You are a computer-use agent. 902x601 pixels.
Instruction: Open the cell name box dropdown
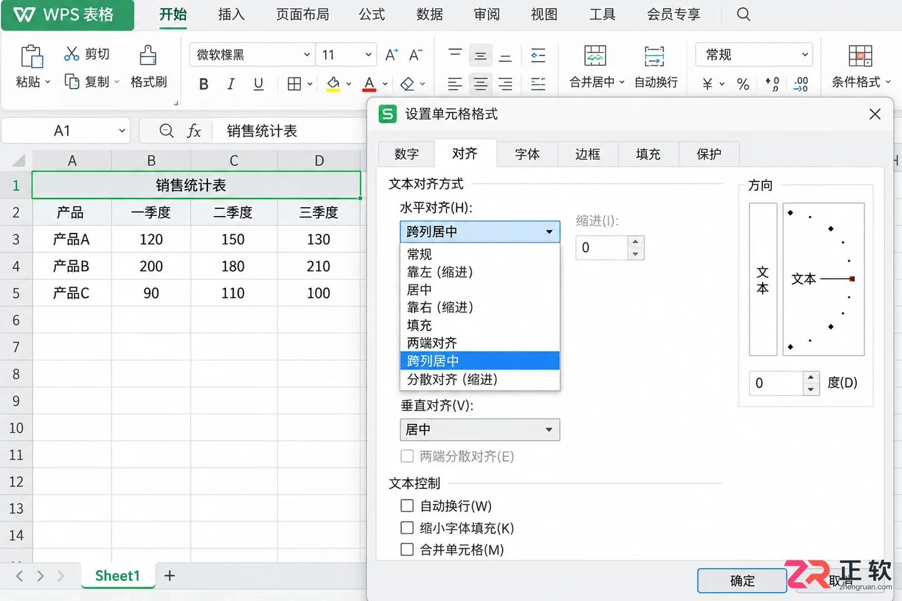[x=122, y=131]
